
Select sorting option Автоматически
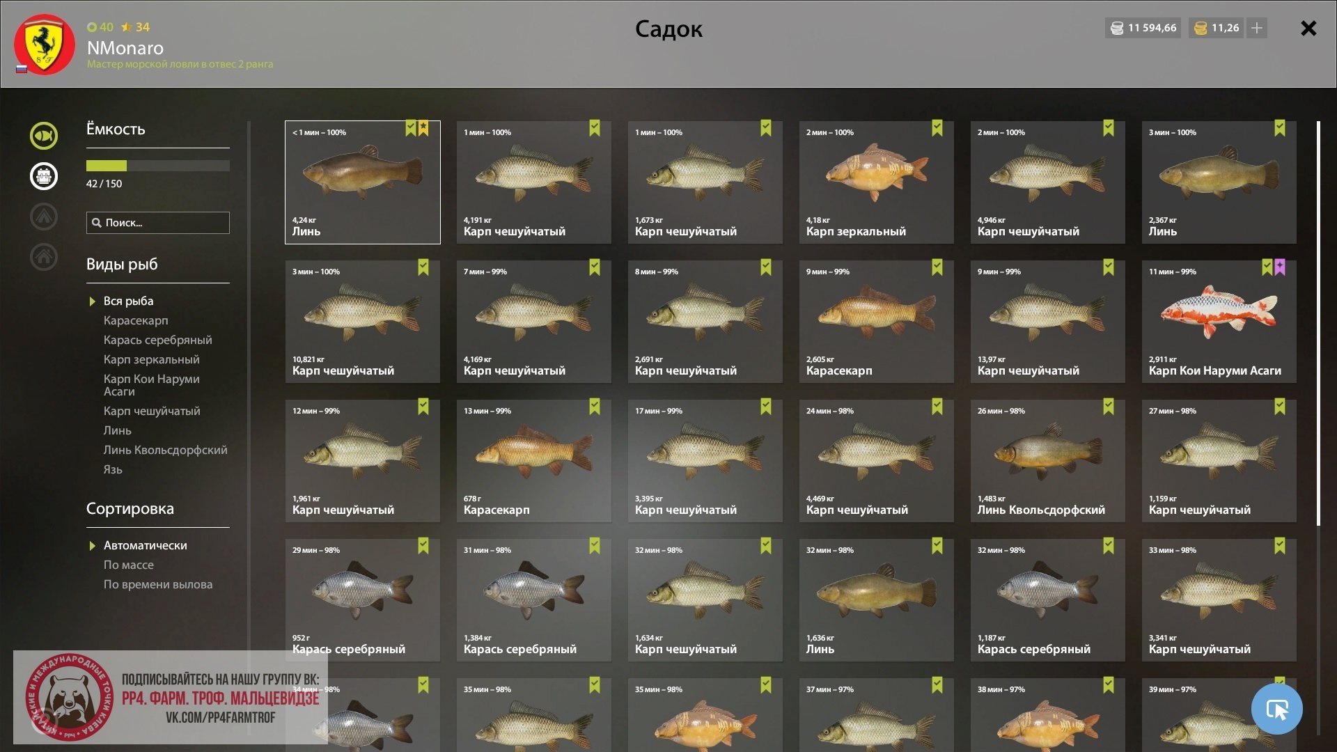pyautogui.click(x=146, y=545)
